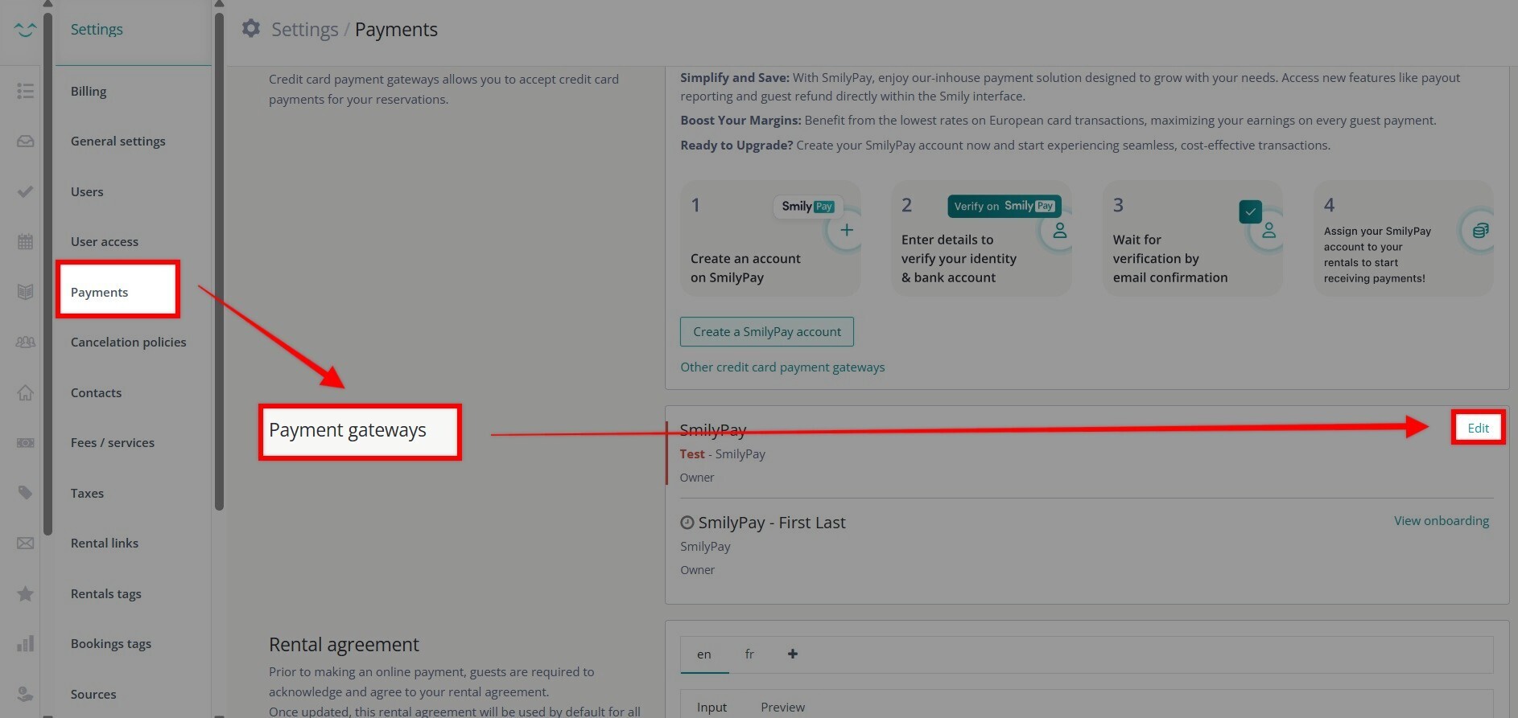The width and height of the screenshot is (1518, 718).
Task: Click the home rentals sidebar icon
Action: click(25, 392)
